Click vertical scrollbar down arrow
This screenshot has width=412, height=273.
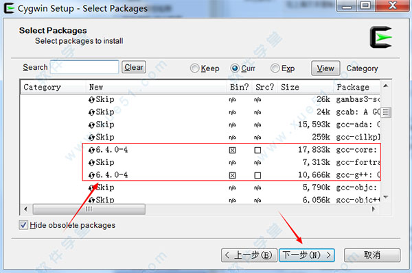pos(386,197)
